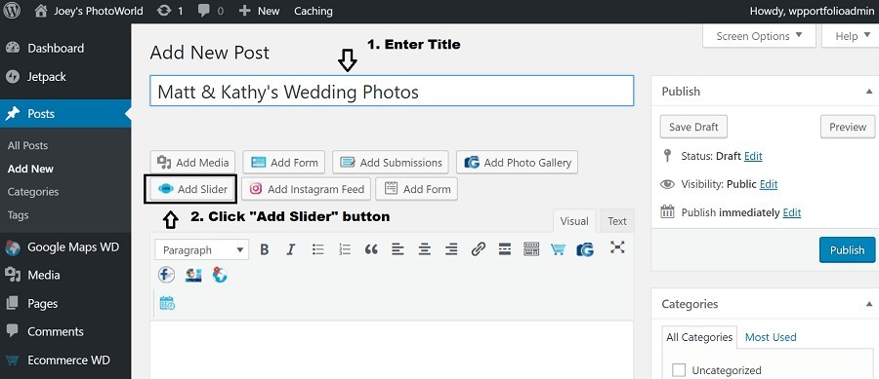
Task: Click Add Submissions button
Action: [x=390, y=163]
